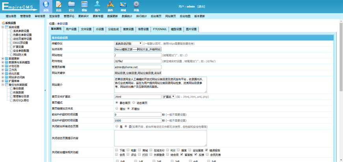
Task: Click the 栏目 (Column) folder icon
Action: coord(71,6)
